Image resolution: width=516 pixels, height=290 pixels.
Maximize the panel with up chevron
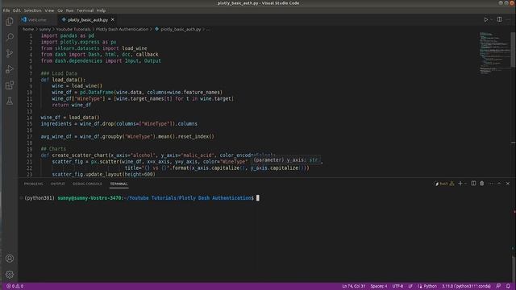click(x=499, y=184)
